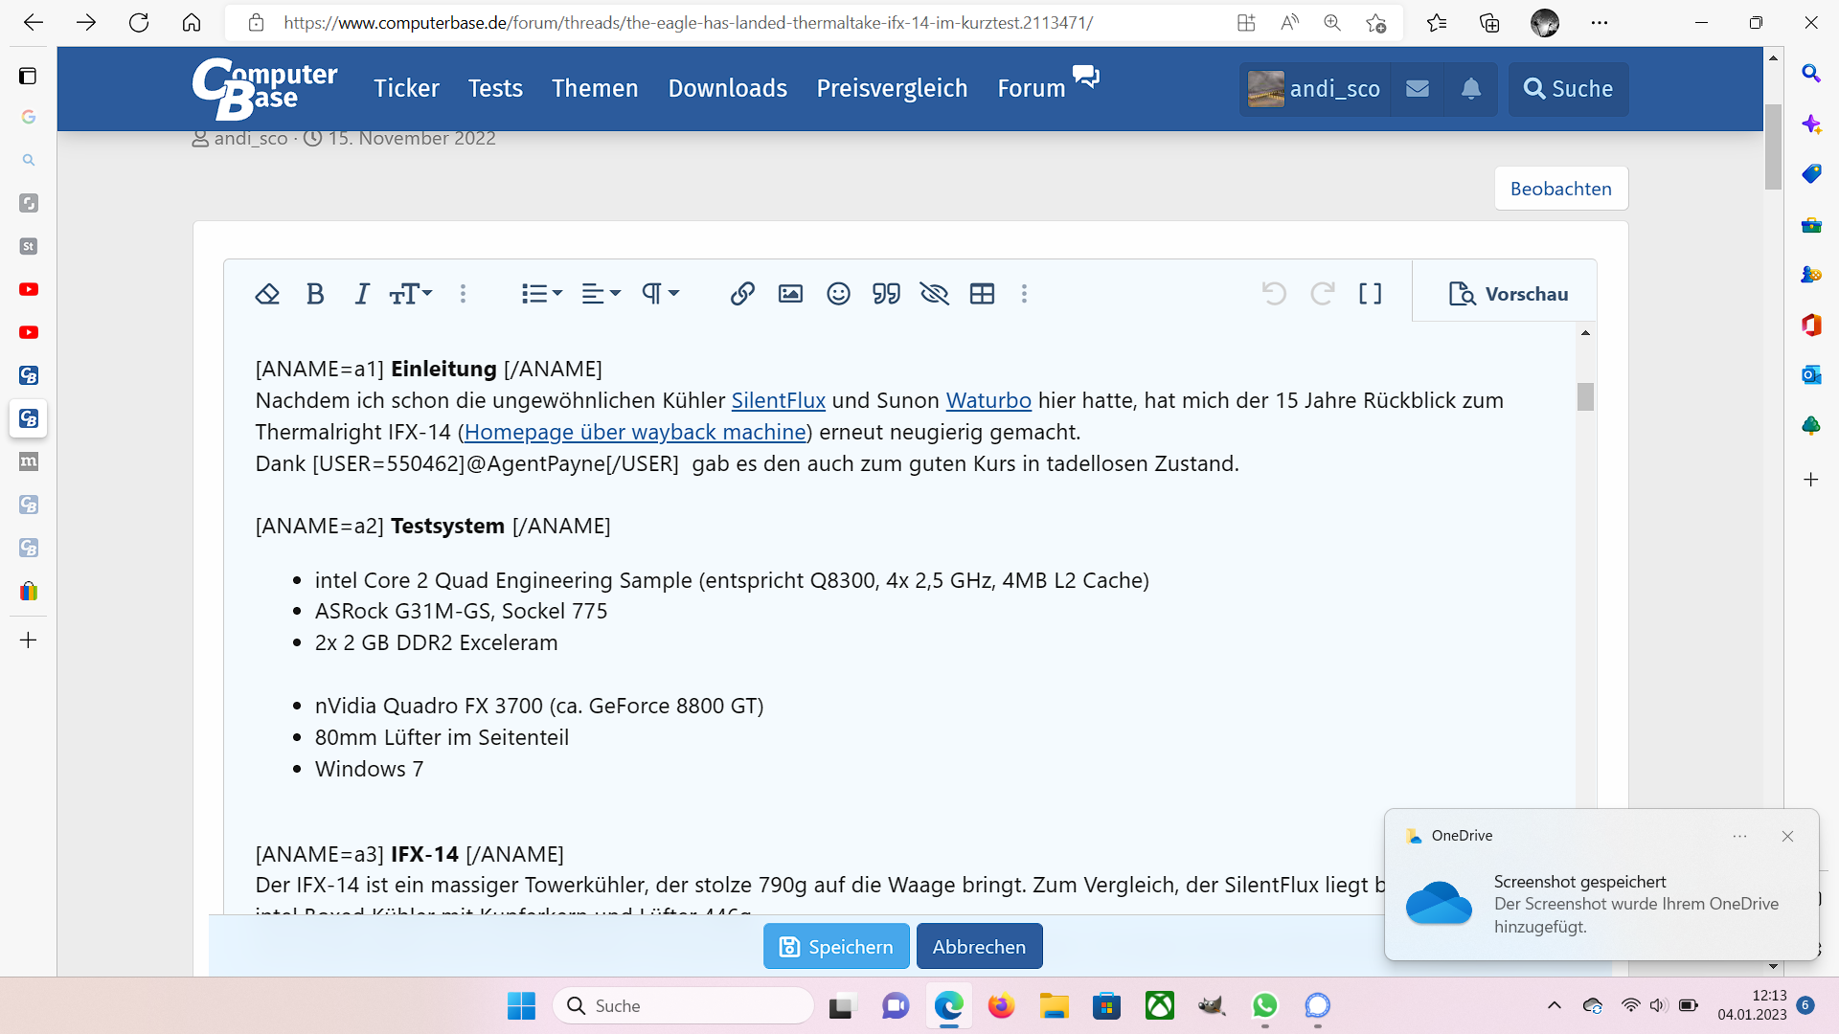This screenshot has height=1034, width=1839.
Task: Open the text alignment dropdown
Action: 601,294
